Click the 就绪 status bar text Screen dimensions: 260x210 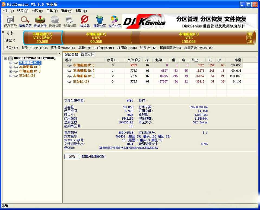click(x=5, y=206)
